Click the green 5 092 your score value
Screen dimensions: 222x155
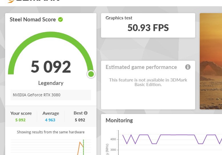pyautogui.click(x=20, y=120)
